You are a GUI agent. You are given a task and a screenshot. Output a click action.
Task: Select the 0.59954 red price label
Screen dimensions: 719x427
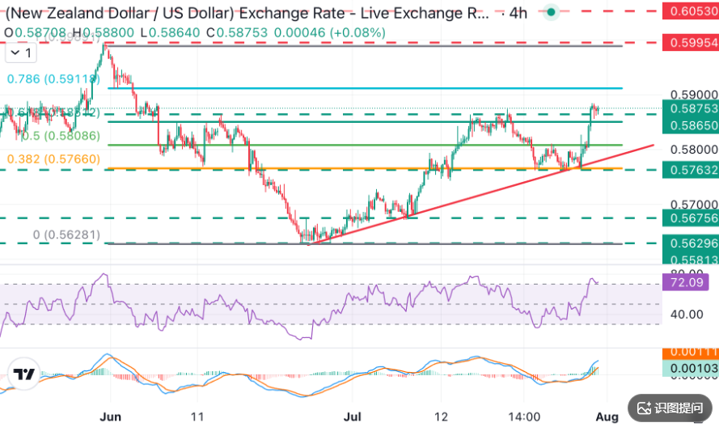tap(691, 43)
